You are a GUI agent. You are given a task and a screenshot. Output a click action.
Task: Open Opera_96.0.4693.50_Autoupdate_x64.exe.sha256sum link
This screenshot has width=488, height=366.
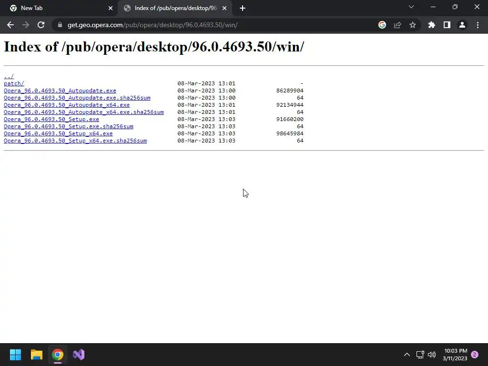coord(84,112)
